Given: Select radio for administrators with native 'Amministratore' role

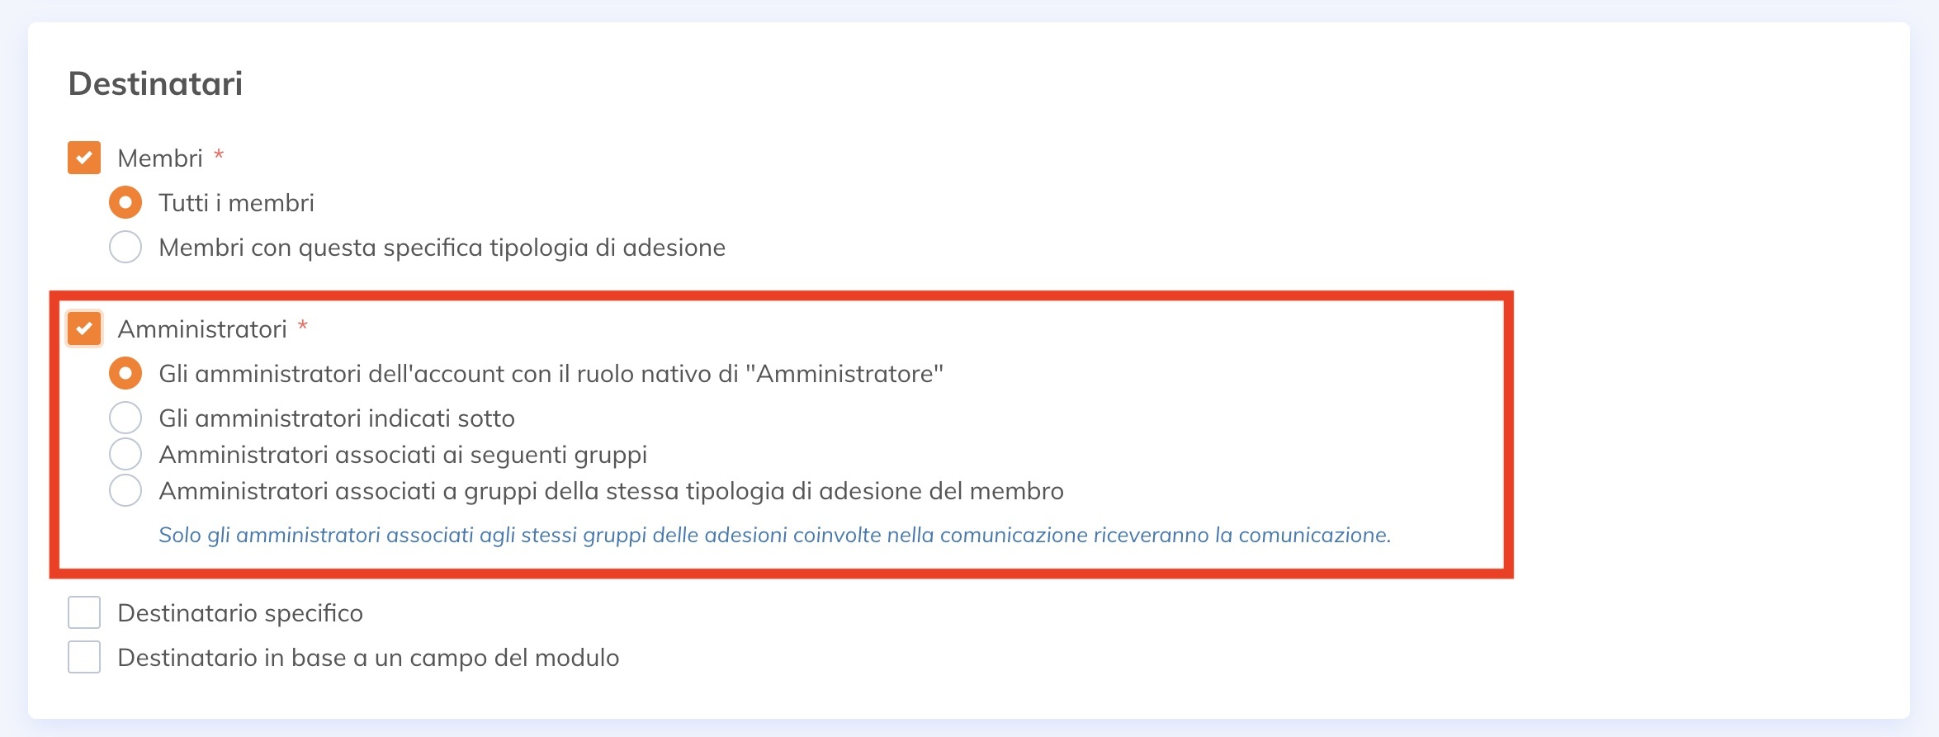Looking at the screenshot, I should [125, 373].
